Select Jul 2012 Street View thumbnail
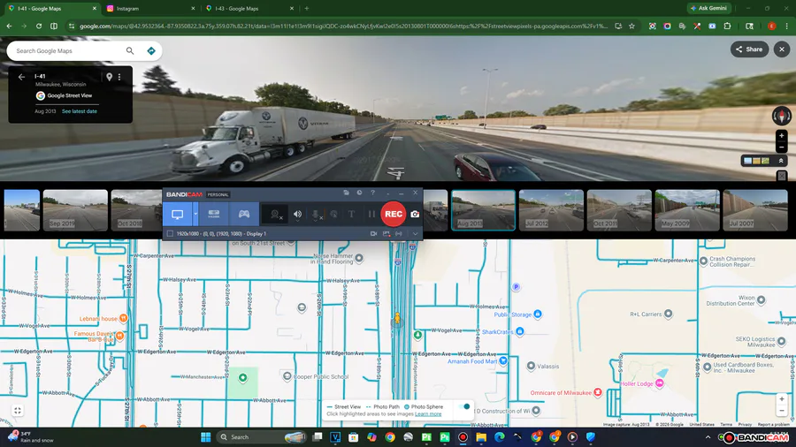 pyautogui.click(x=551, y=210)
